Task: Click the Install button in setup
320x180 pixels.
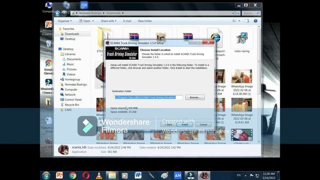Action: [x=184, y=124]
